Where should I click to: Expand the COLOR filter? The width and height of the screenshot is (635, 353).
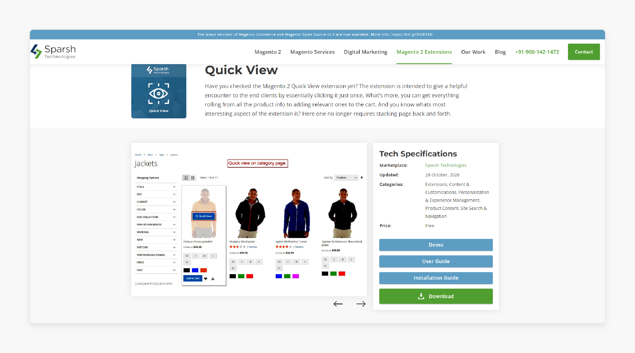[156, 209]
